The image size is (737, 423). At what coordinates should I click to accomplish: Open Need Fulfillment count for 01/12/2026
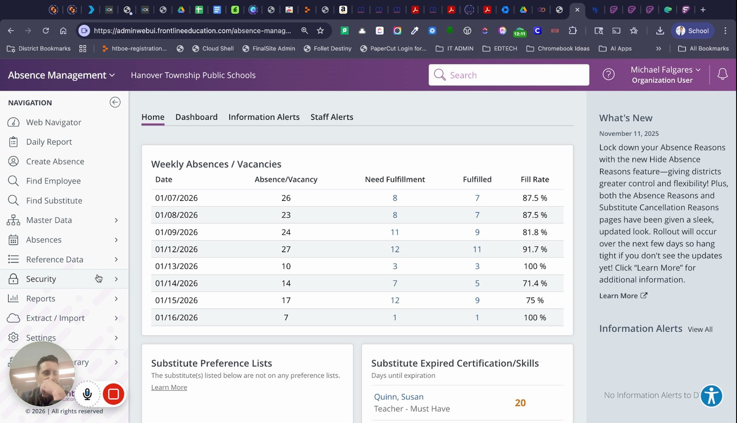coord(395,249)
